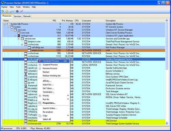The height and width of the screenshot is (131, 171).
Task: Open the toolbar dropdown arrow
Action: [x=13, y=11]
